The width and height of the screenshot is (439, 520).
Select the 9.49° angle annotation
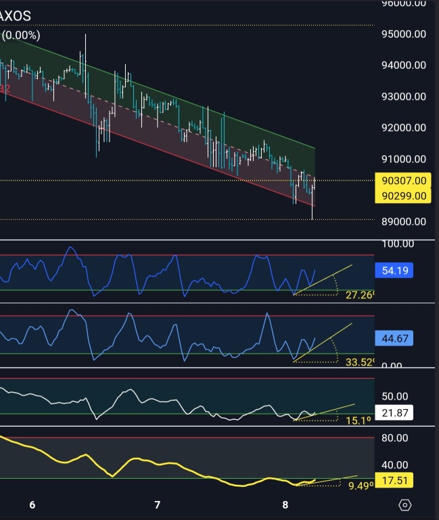coord(361,486)
